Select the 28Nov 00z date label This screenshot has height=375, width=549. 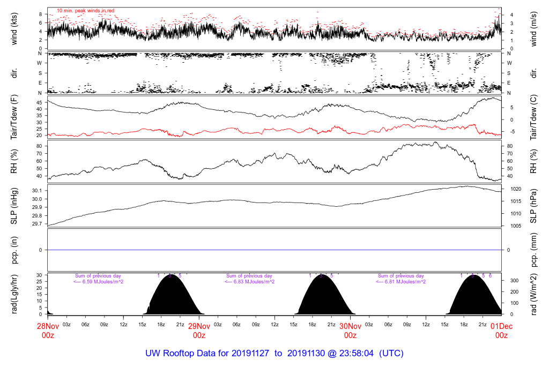[x=48, y=330]
